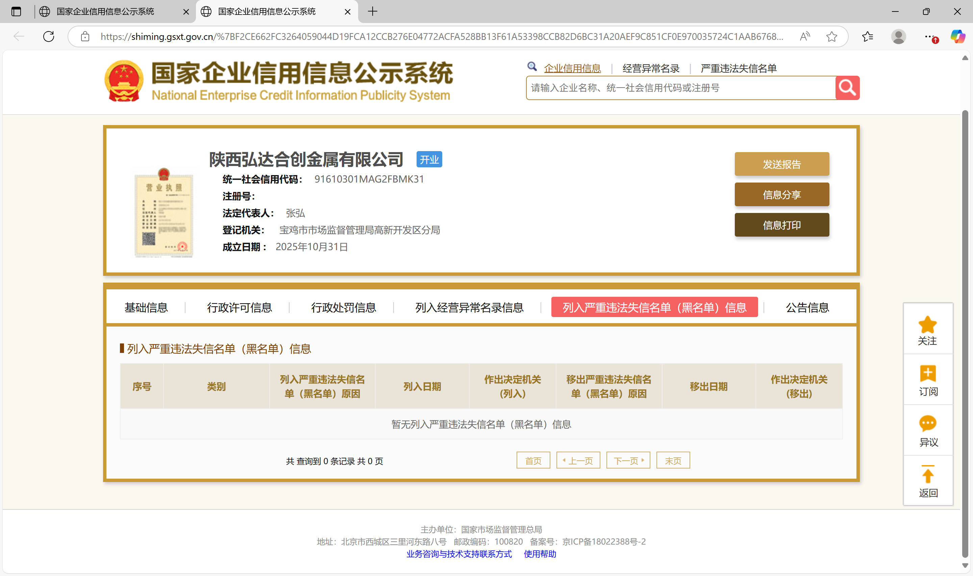973x576 pixels.
Task: Click the read aloud icon
Action: click(805, 37)
